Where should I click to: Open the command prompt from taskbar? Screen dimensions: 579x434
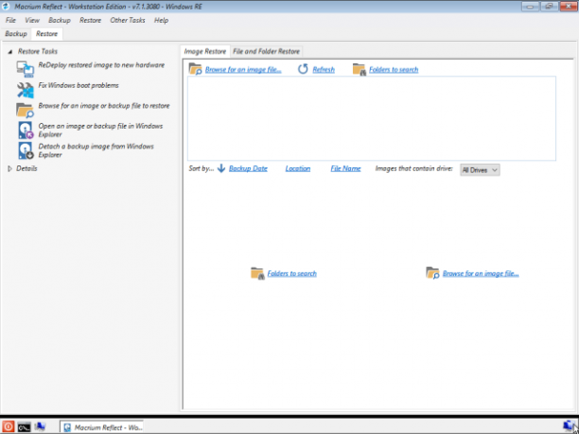pyautogui.click(x=24, y=427)
